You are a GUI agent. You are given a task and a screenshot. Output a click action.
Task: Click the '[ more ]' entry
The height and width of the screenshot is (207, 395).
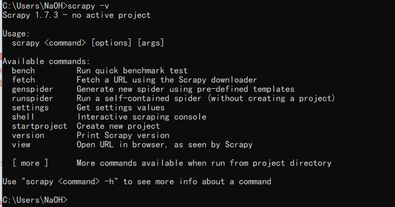point(30,163)
